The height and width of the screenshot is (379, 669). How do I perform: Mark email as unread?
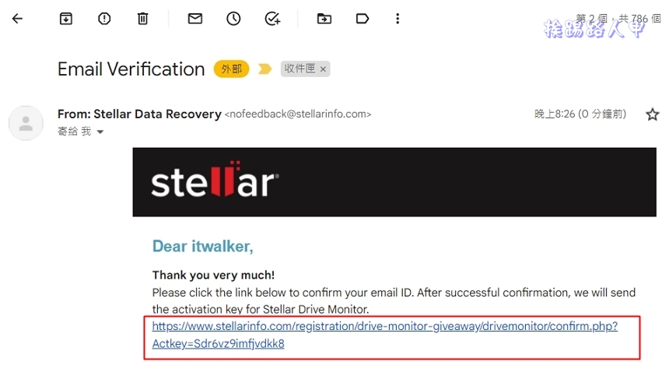(x=195, y=19)
